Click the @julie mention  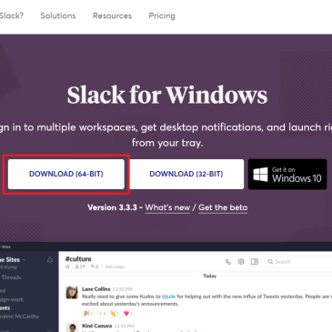168,297
